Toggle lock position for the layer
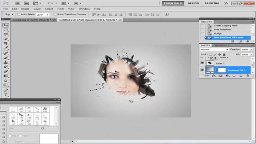The width and height of the screenshot is (256, 144). click(220, 54)
